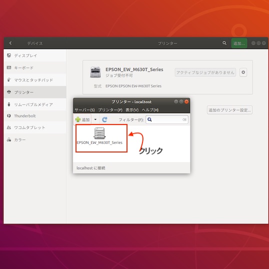Image resolution: width=269 pixels, height=269 pixels.
Task: Open the 表示(V) menu
Action: (x=132, y=110)
